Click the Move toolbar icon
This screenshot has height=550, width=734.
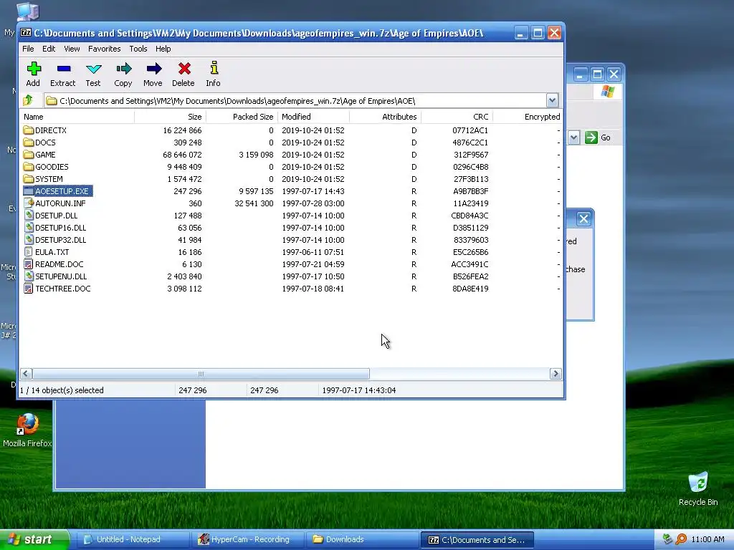point(153,69)
